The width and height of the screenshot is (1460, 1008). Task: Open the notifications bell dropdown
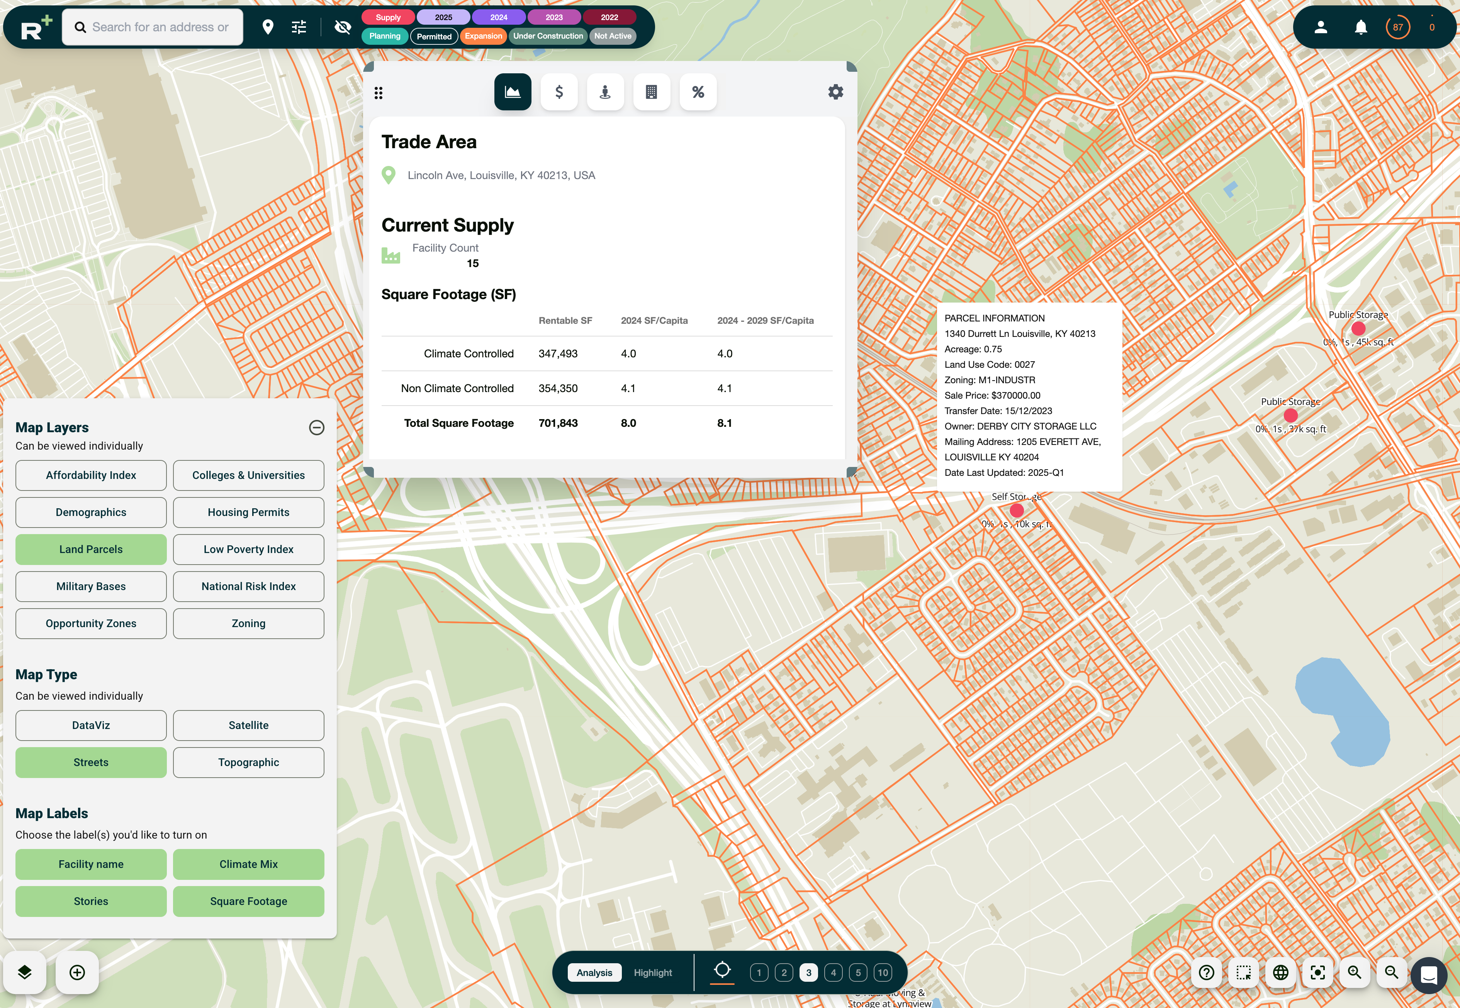[x=1360, y=27]
